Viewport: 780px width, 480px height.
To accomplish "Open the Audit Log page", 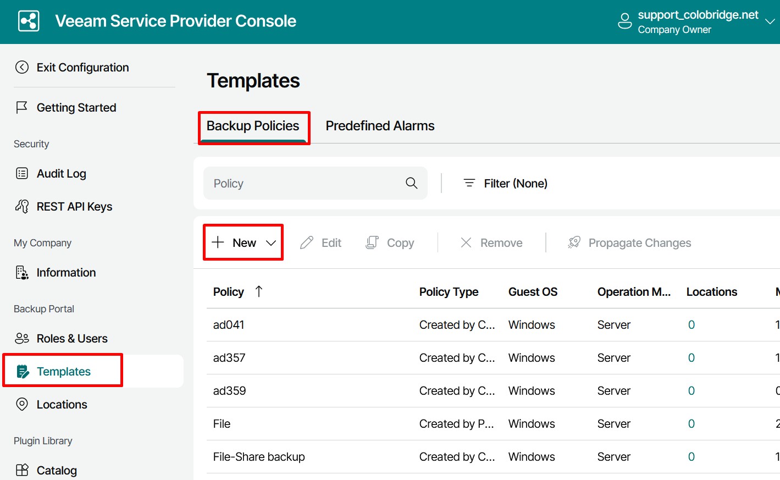I will coord(61,174).
